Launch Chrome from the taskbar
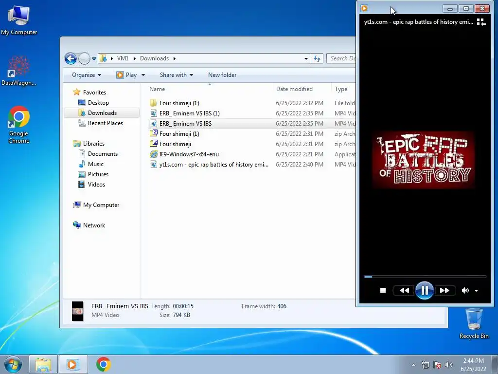 [x=104, y=364]
